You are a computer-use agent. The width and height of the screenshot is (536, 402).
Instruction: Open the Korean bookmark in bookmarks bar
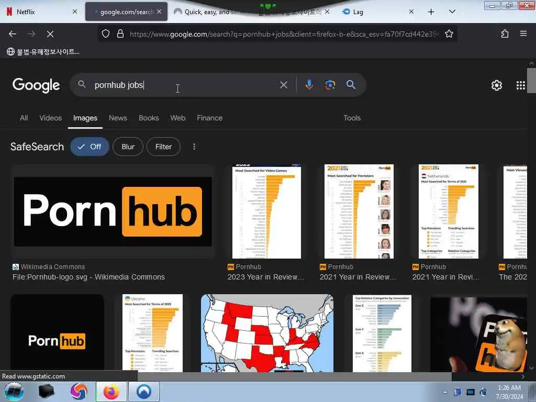tap(43, 52)
